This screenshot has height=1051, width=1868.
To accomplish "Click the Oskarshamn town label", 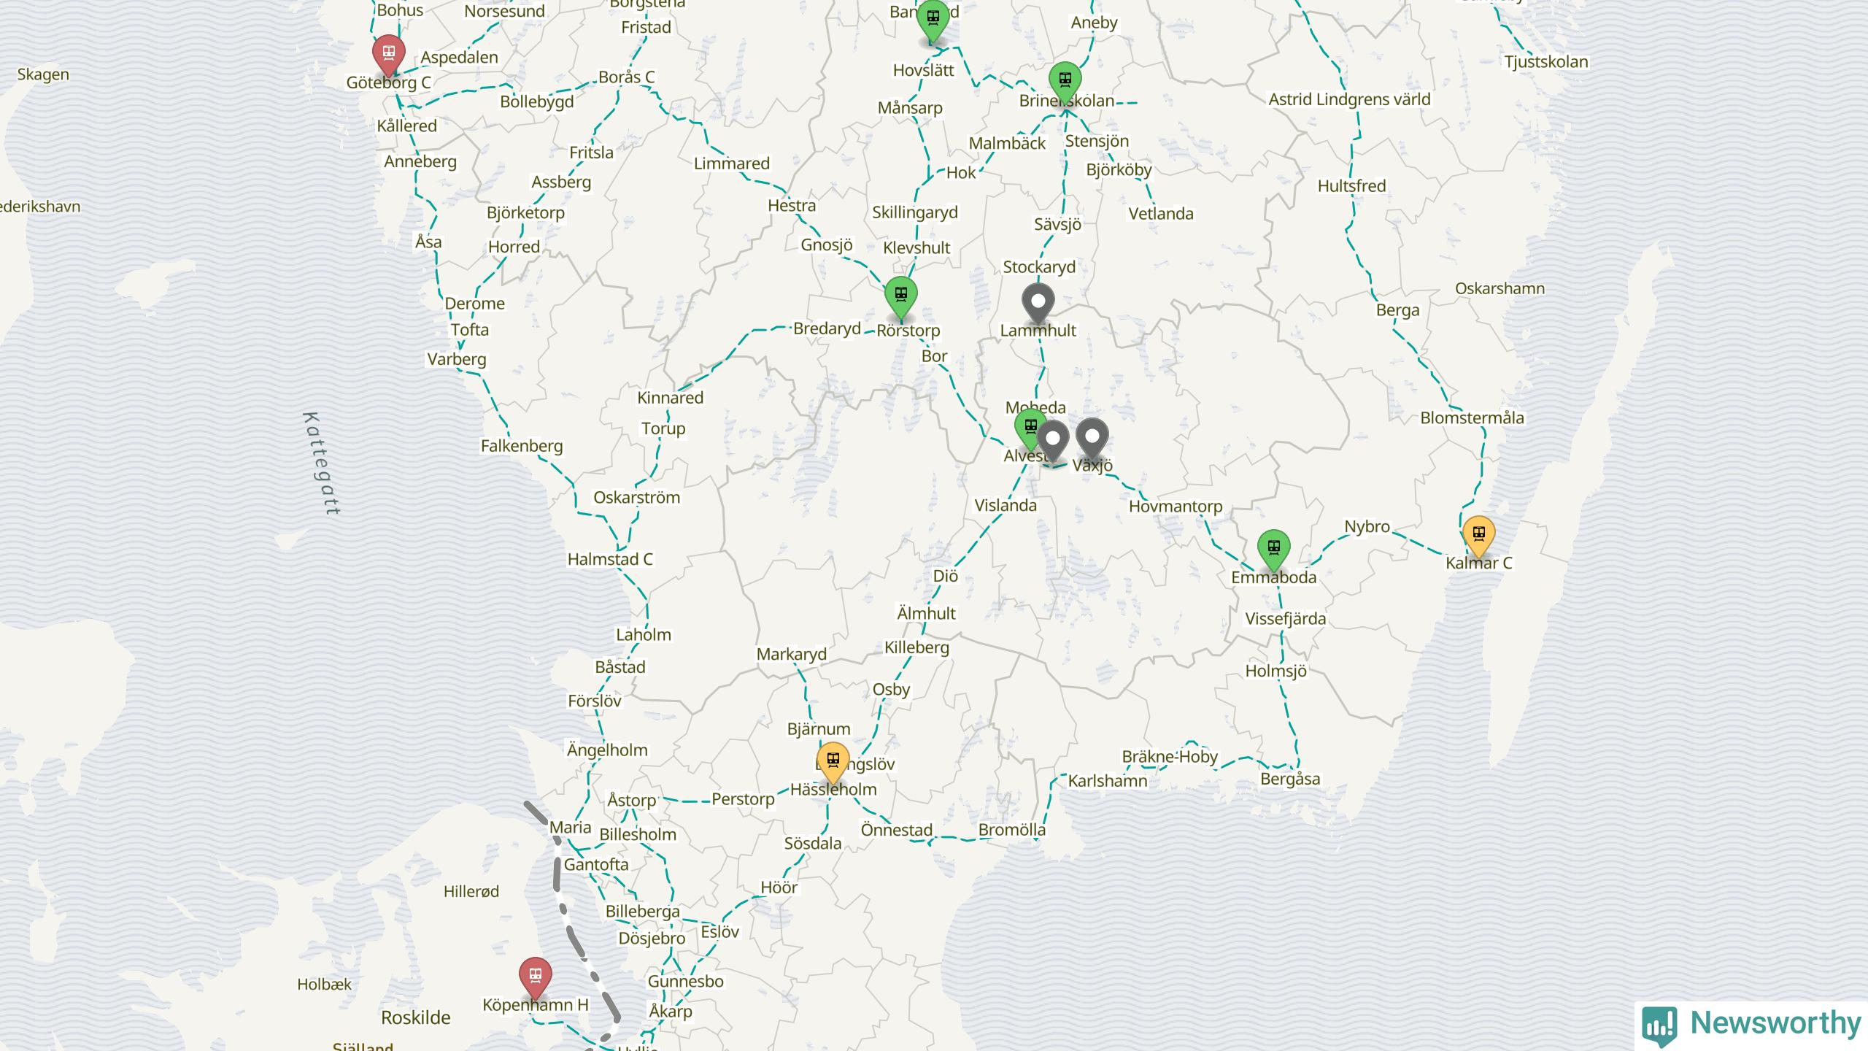I will (1500, 289).
